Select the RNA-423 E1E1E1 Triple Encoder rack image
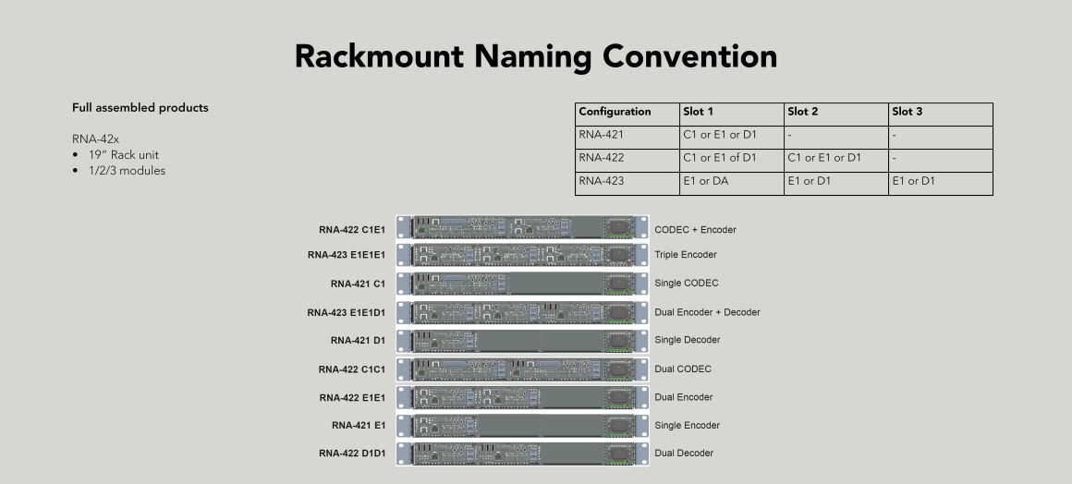1072x484 pixels. (522, 255)
